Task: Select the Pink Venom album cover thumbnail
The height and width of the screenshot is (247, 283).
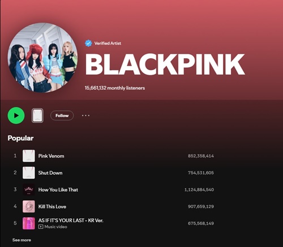Action: 29,156
